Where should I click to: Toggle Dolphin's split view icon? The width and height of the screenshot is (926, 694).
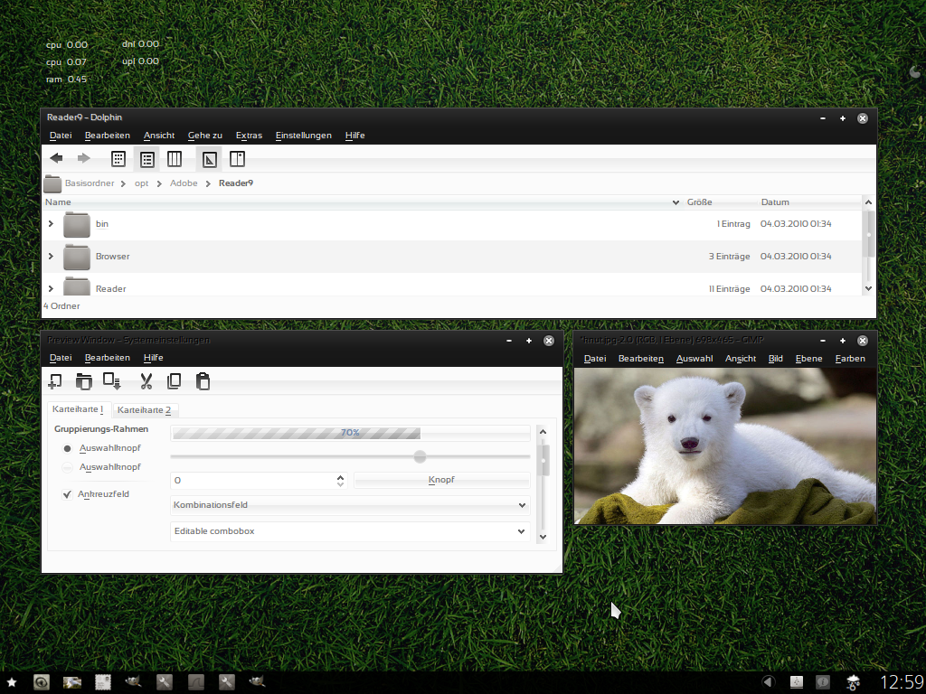(x=237, y=159)
